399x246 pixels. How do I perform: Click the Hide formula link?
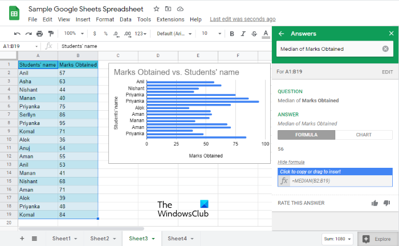point(291,162)
